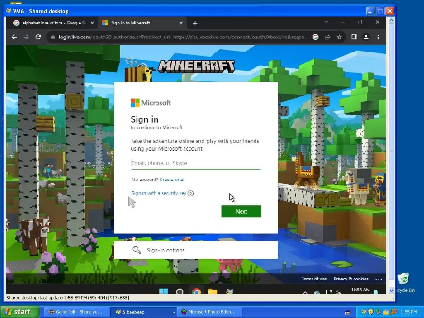The height and width of the screenshot is (318, 424).
Task: Open the tab search chevron in Chrome
Action: (x=326, y=22)
